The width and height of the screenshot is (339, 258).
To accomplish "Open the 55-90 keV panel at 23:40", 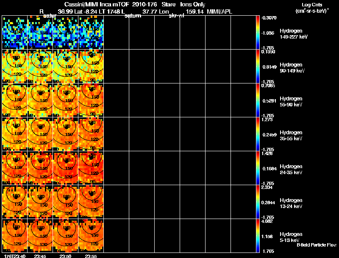I will tap(15, 100).
